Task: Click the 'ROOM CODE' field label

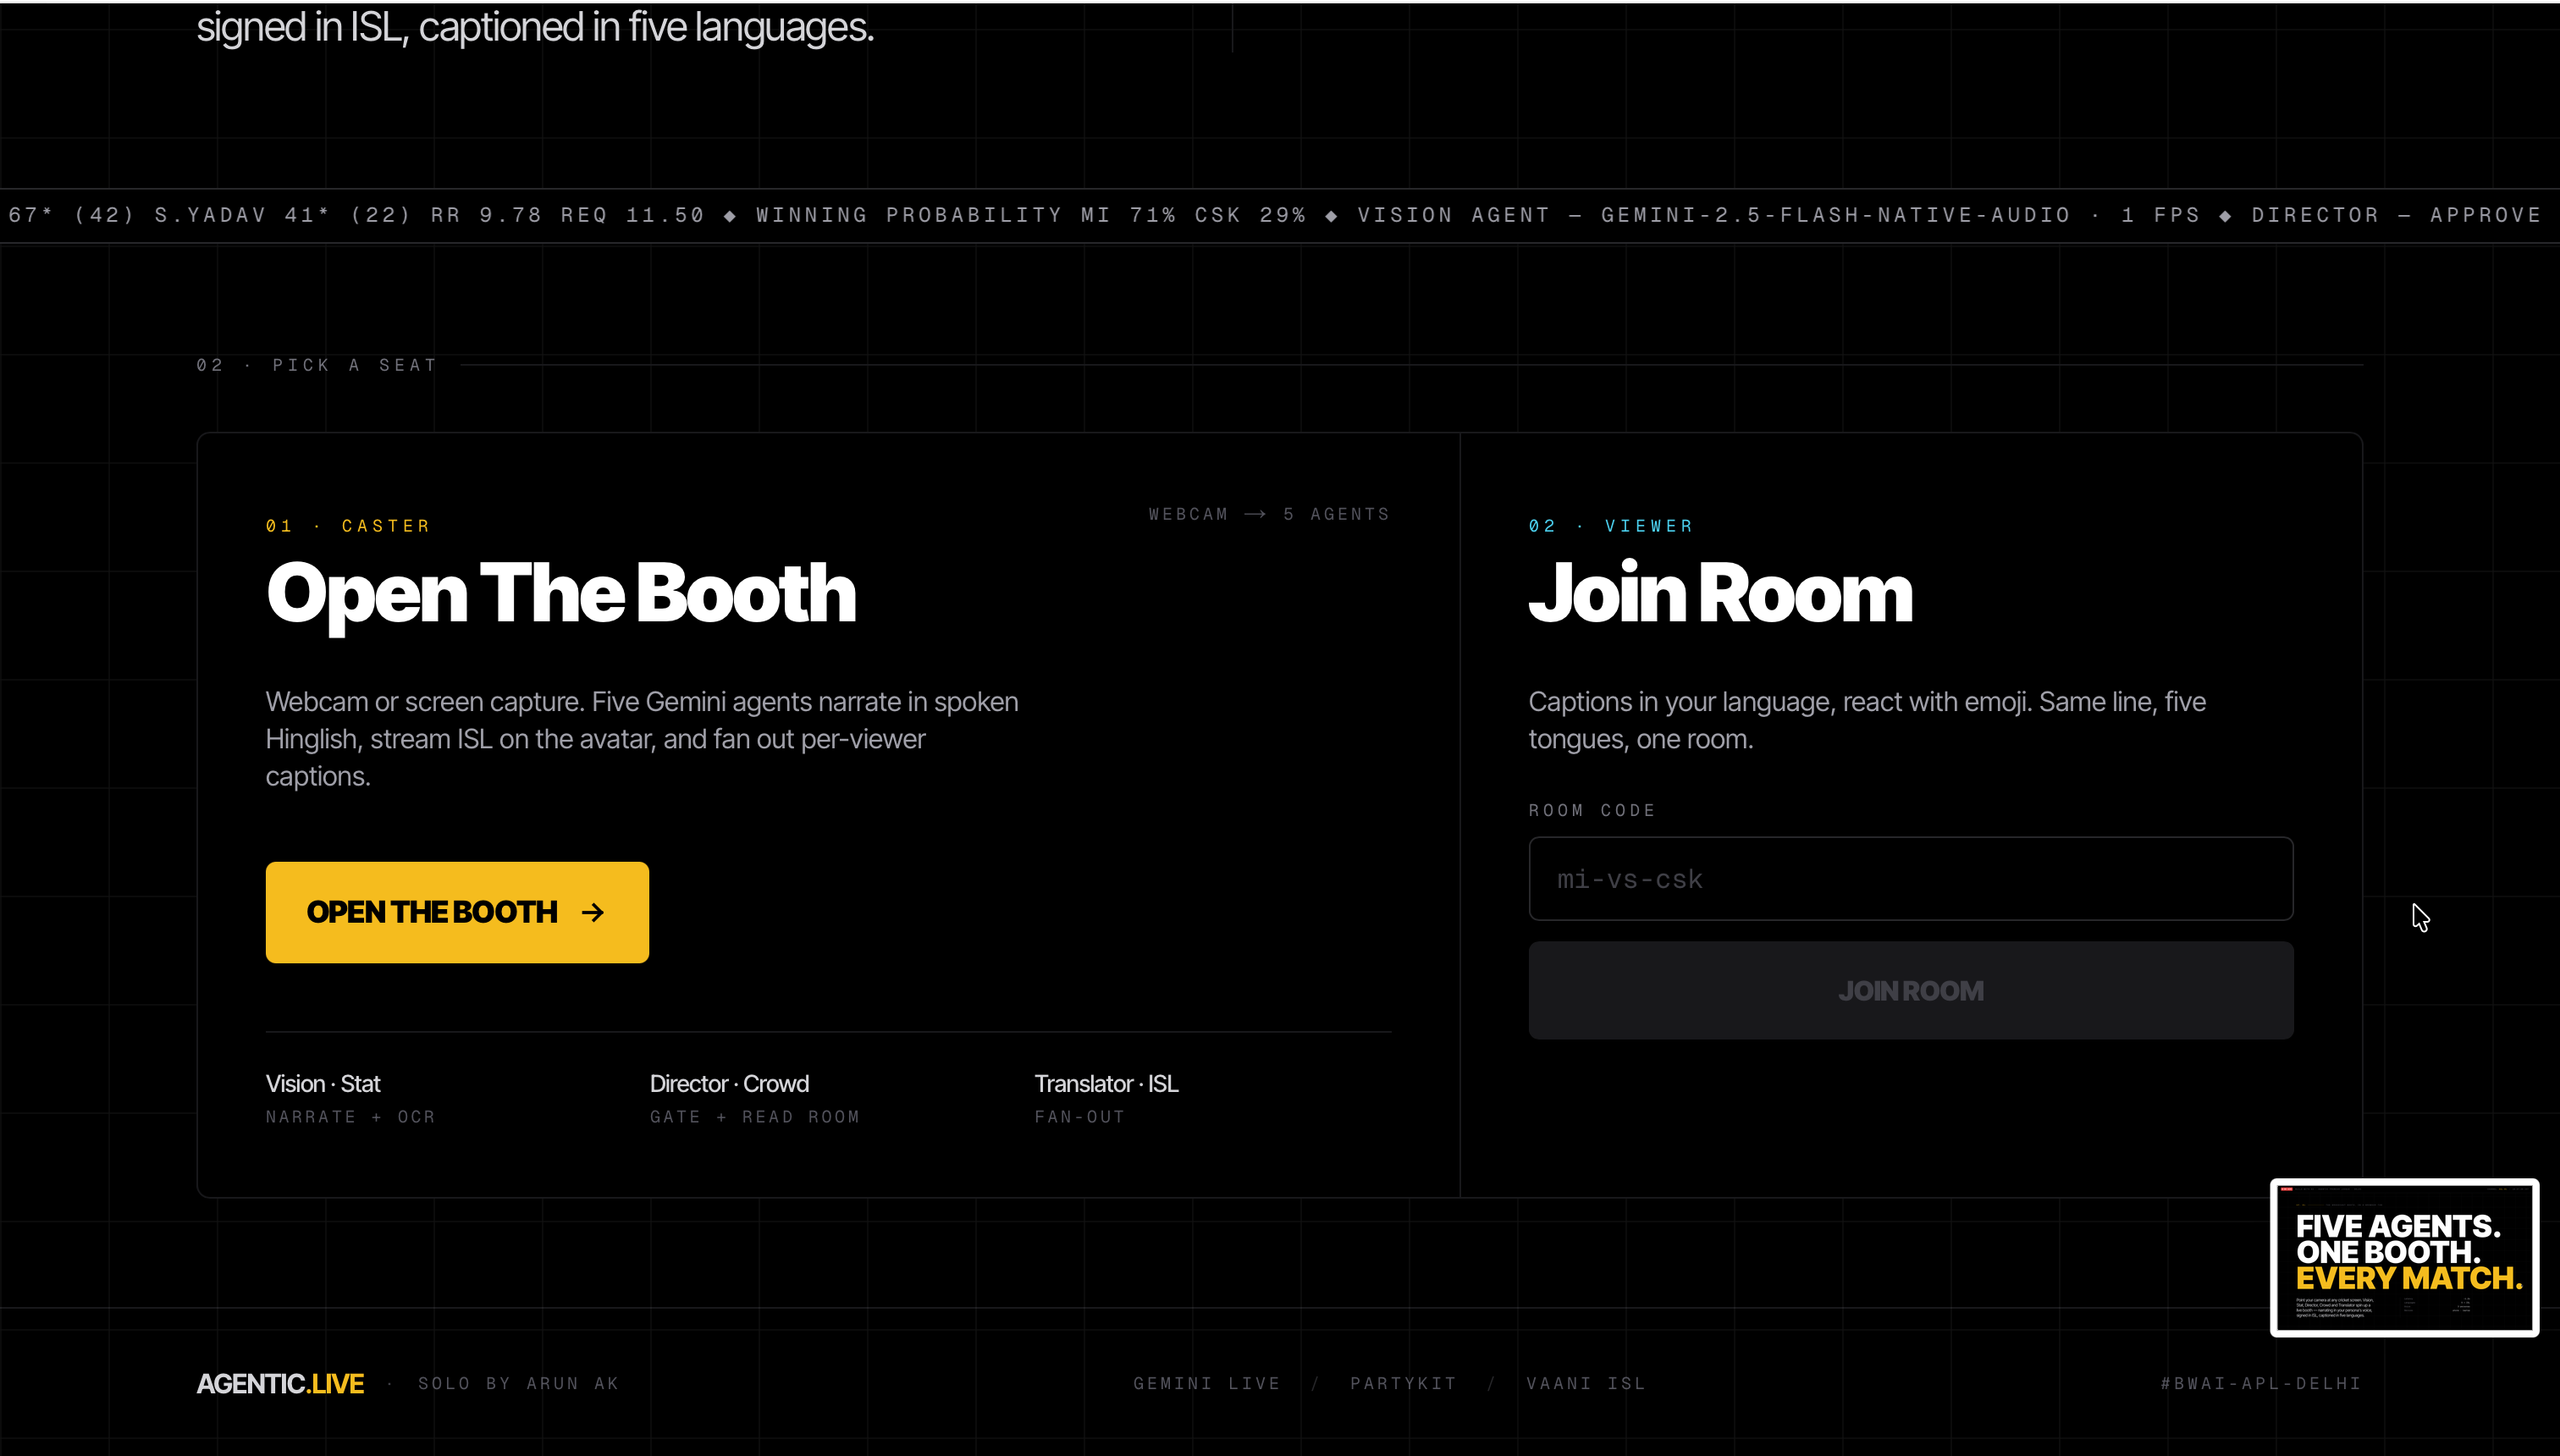Action: coord(1592,811)
